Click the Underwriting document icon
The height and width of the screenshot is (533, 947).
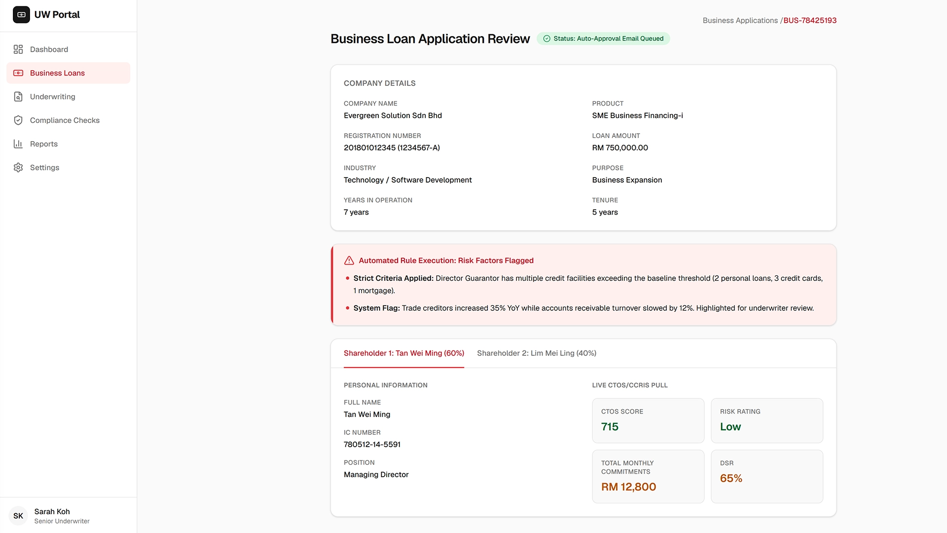(18, 97)
